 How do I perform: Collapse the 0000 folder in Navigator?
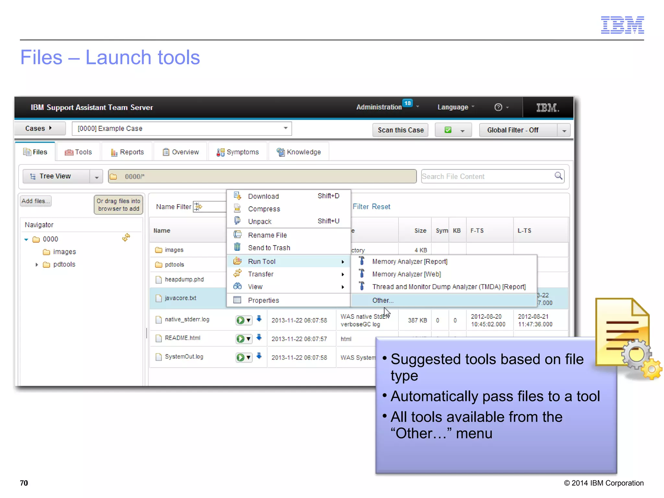[26, 240]
